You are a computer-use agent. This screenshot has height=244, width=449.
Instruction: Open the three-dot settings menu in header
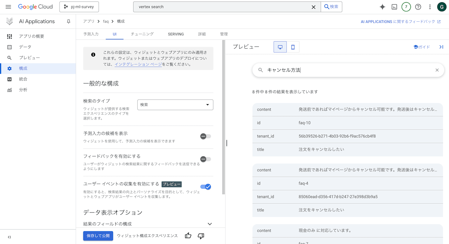430,7
